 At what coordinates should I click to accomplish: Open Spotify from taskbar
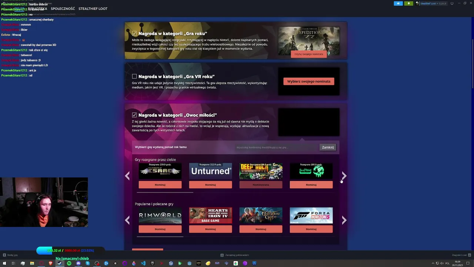coord(69,263)
